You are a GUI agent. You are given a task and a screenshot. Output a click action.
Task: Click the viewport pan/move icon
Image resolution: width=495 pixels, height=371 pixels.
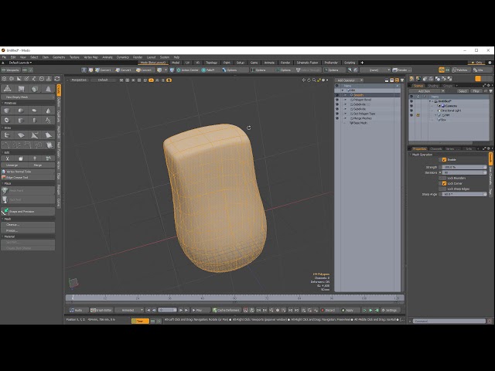click(x=304, y=80)
